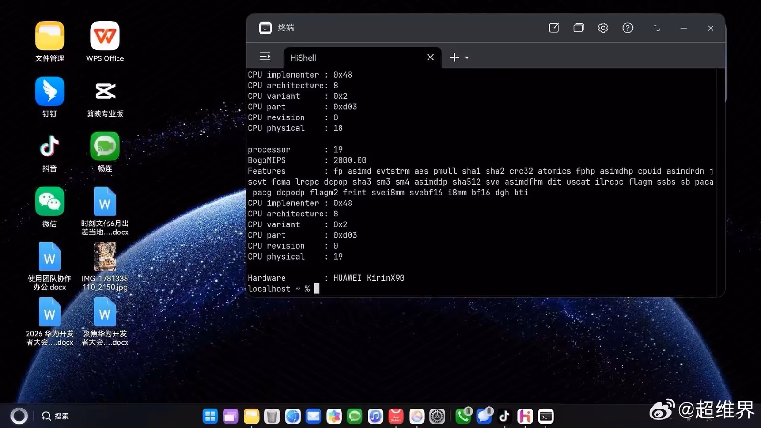Open TikTok icon in the dock
Viewport: 761px width, 428px height.
505,417
